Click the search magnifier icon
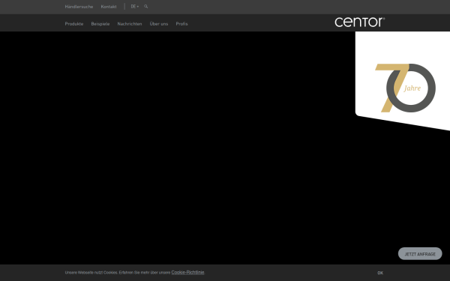The width and height of the screenshot is (450, 281). pyautogui.click(x=146, y=7)
